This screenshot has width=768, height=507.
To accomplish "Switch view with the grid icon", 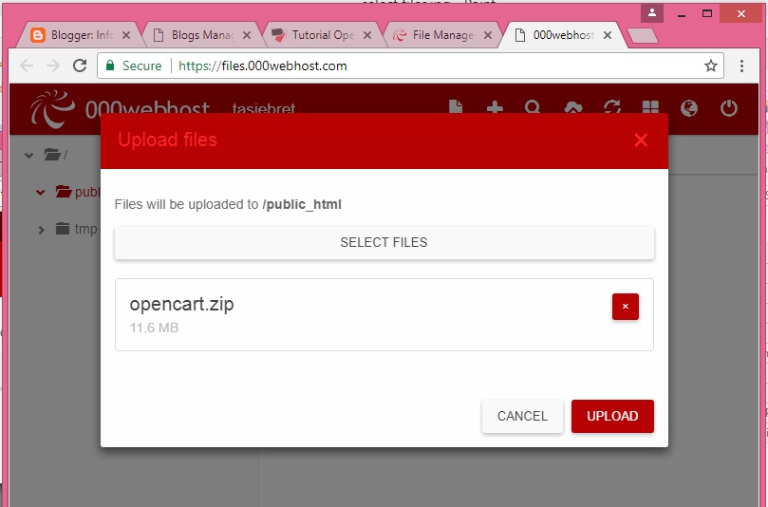I will pos(650,106).
